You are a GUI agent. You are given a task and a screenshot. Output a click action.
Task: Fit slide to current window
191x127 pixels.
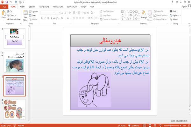click(x=189, y=125)
